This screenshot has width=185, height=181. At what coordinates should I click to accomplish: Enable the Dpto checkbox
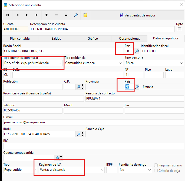(x=179, y=29)
